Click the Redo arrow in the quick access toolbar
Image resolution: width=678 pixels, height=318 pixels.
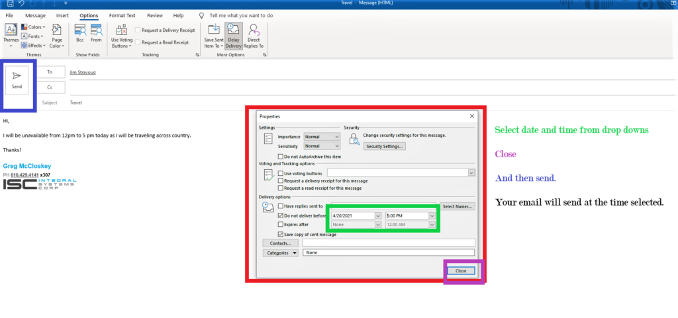pyautogui.click(x=32, y=3)
